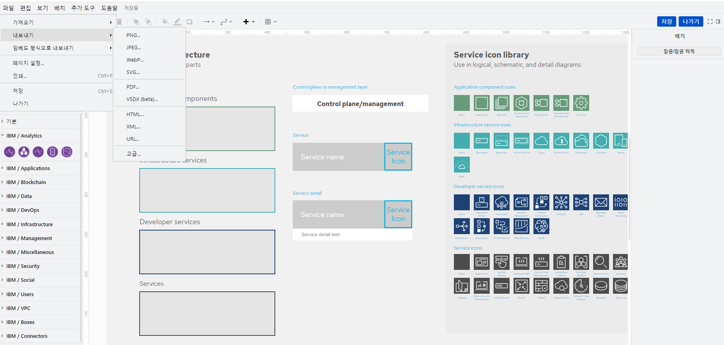The width and height of the screenshot is (724, 345).
Task: Click the fullscreen icon near Exit button
Action: (x=710, y=21)
